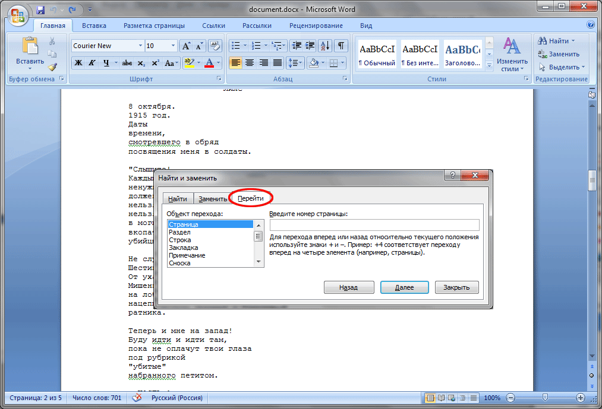Image resolution: width=602 pixels, height=409 pixels.
Task: Open the Вставка ribbon tab
Action: tap(94, 26)
